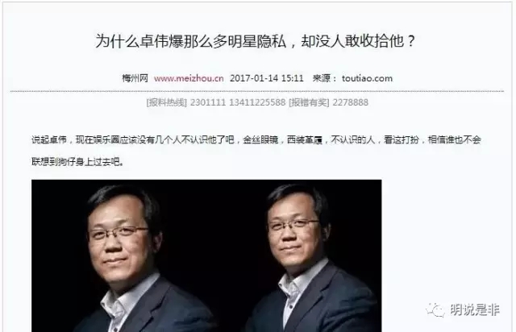This screenshot has height=332, width=516.
Task: Click the paragraph line starting 说起卓伟
Action: click(256, 140)
